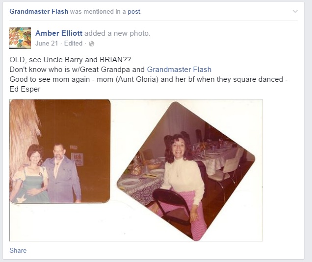Open the June 21 timestamp link

47,43
